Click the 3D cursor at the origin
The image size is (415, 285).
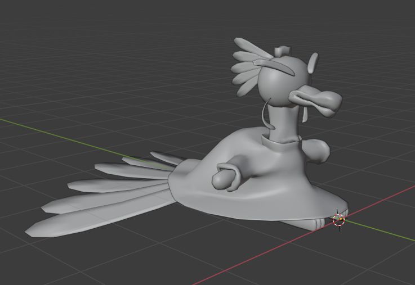pos(339,219)
